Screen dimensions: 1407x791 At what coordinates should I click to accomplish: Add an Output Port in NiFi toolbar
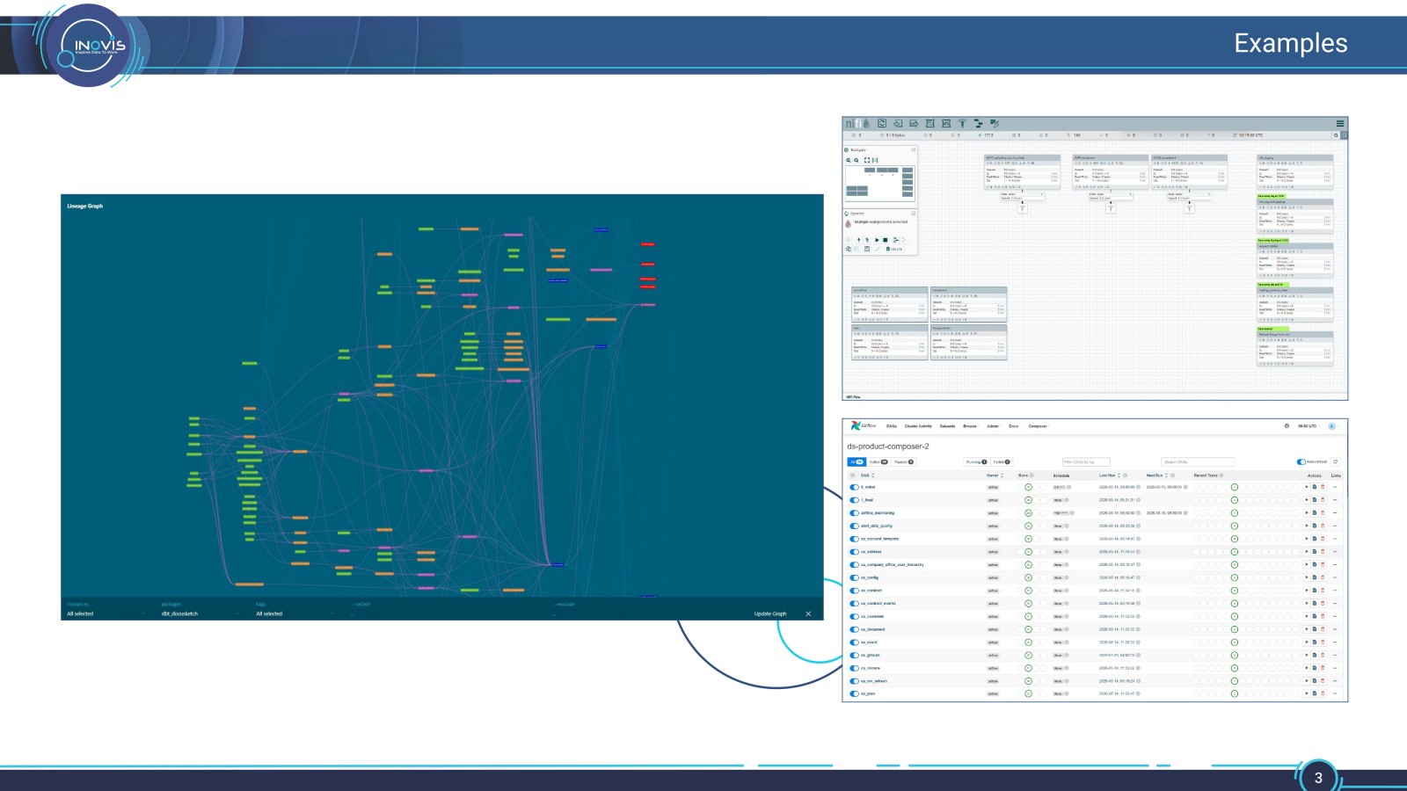(914, 123)
